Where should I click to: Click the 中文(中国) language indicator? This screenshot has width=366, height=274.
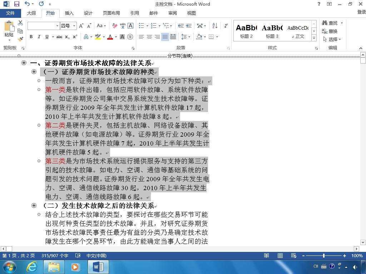click(x=97, y=255)
